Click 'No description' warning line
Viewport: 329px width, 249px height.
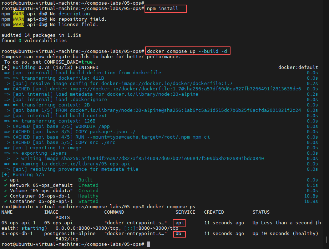(46, 14)
